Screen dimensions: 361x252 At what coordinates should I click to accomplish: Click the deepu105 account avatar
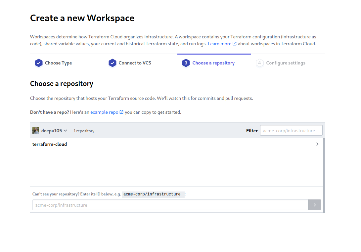pyautogui.click(x=36, y=130)
